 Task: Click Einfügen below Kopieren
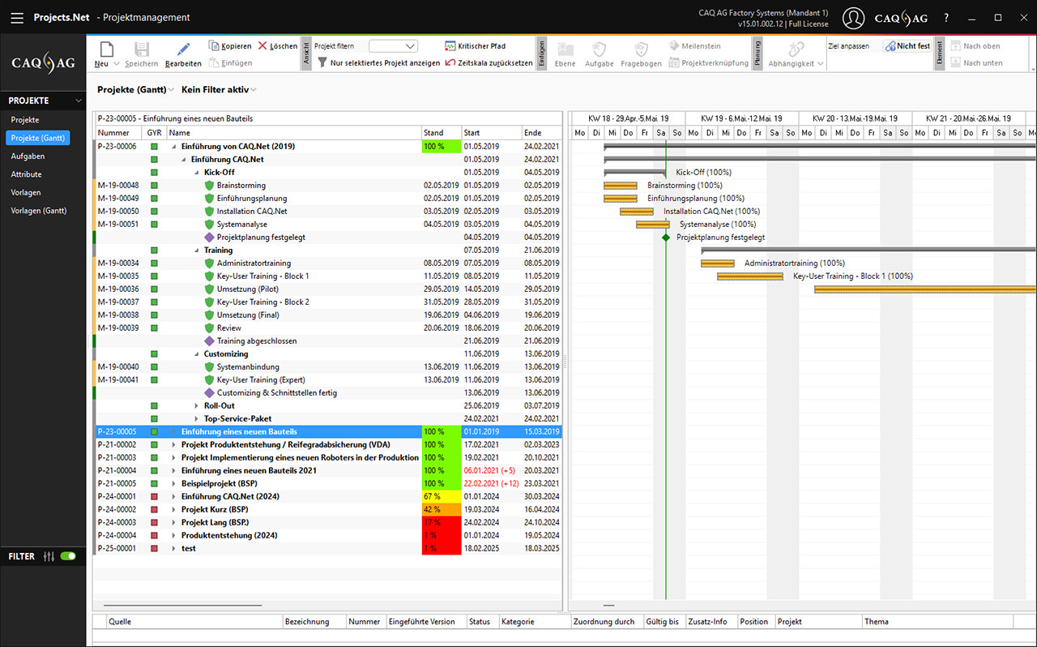pyautogui.click(x=230, y=63)
